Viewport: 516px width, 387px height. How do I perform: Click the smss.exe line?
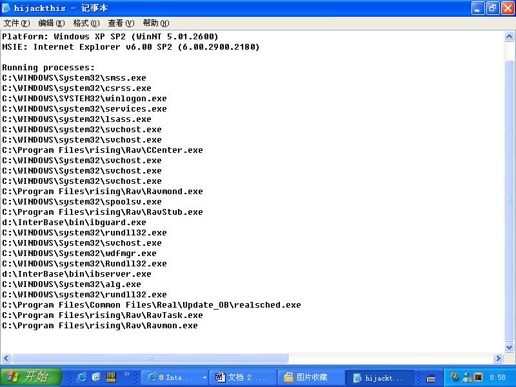tap(74, 77)
